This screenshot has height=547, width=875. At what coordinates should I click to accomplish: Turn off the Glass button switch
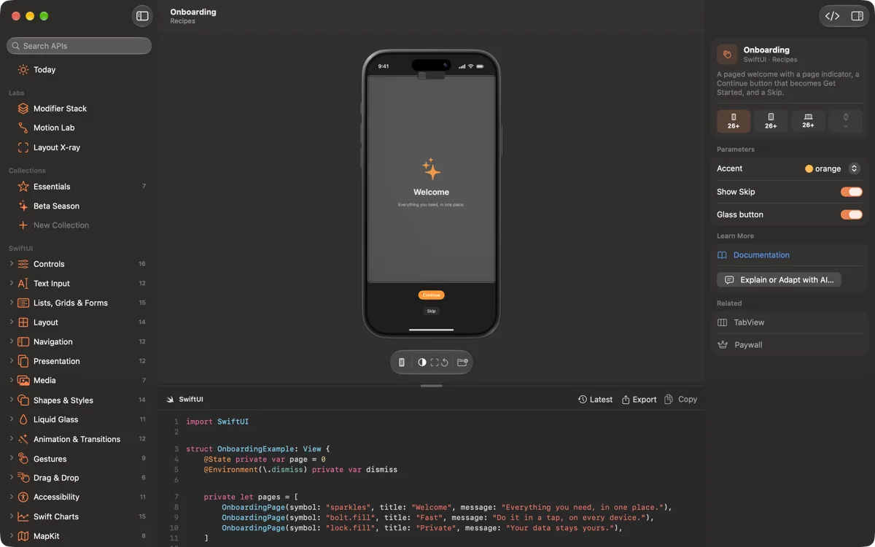(x=851, y=214)
